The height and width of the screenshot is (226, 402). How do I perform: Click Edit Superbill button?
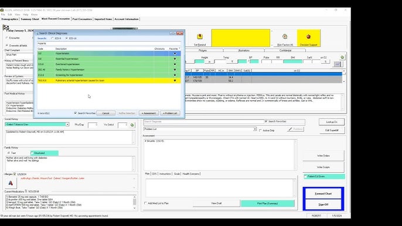pos(332,130)
